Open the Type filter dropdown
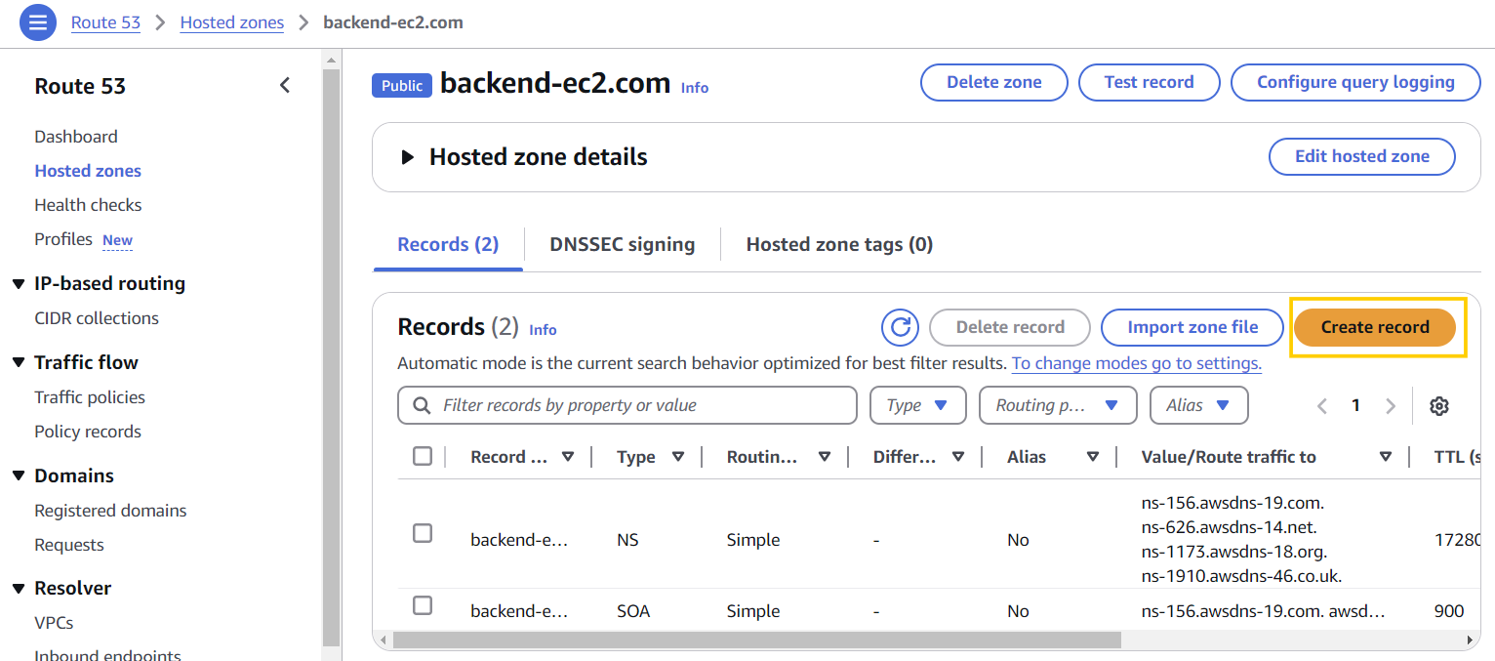The width and height of the screenshot is (1495, 661). 917,405
